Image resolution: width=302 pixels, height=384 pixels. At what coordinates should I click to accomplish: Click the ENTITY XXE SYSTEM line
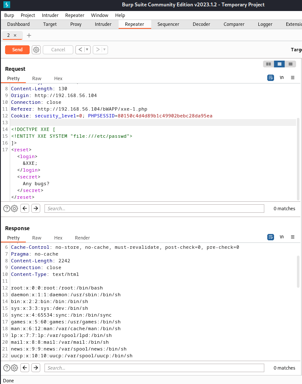72,136
